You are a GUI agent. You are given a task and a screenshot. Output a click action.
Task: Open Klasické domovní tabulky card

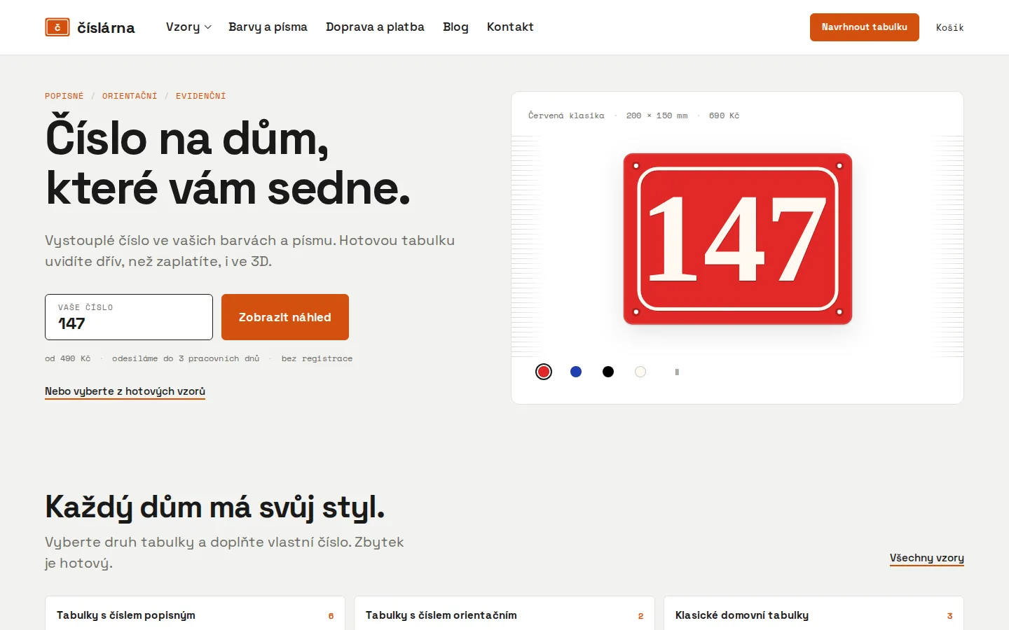[814, 614]
